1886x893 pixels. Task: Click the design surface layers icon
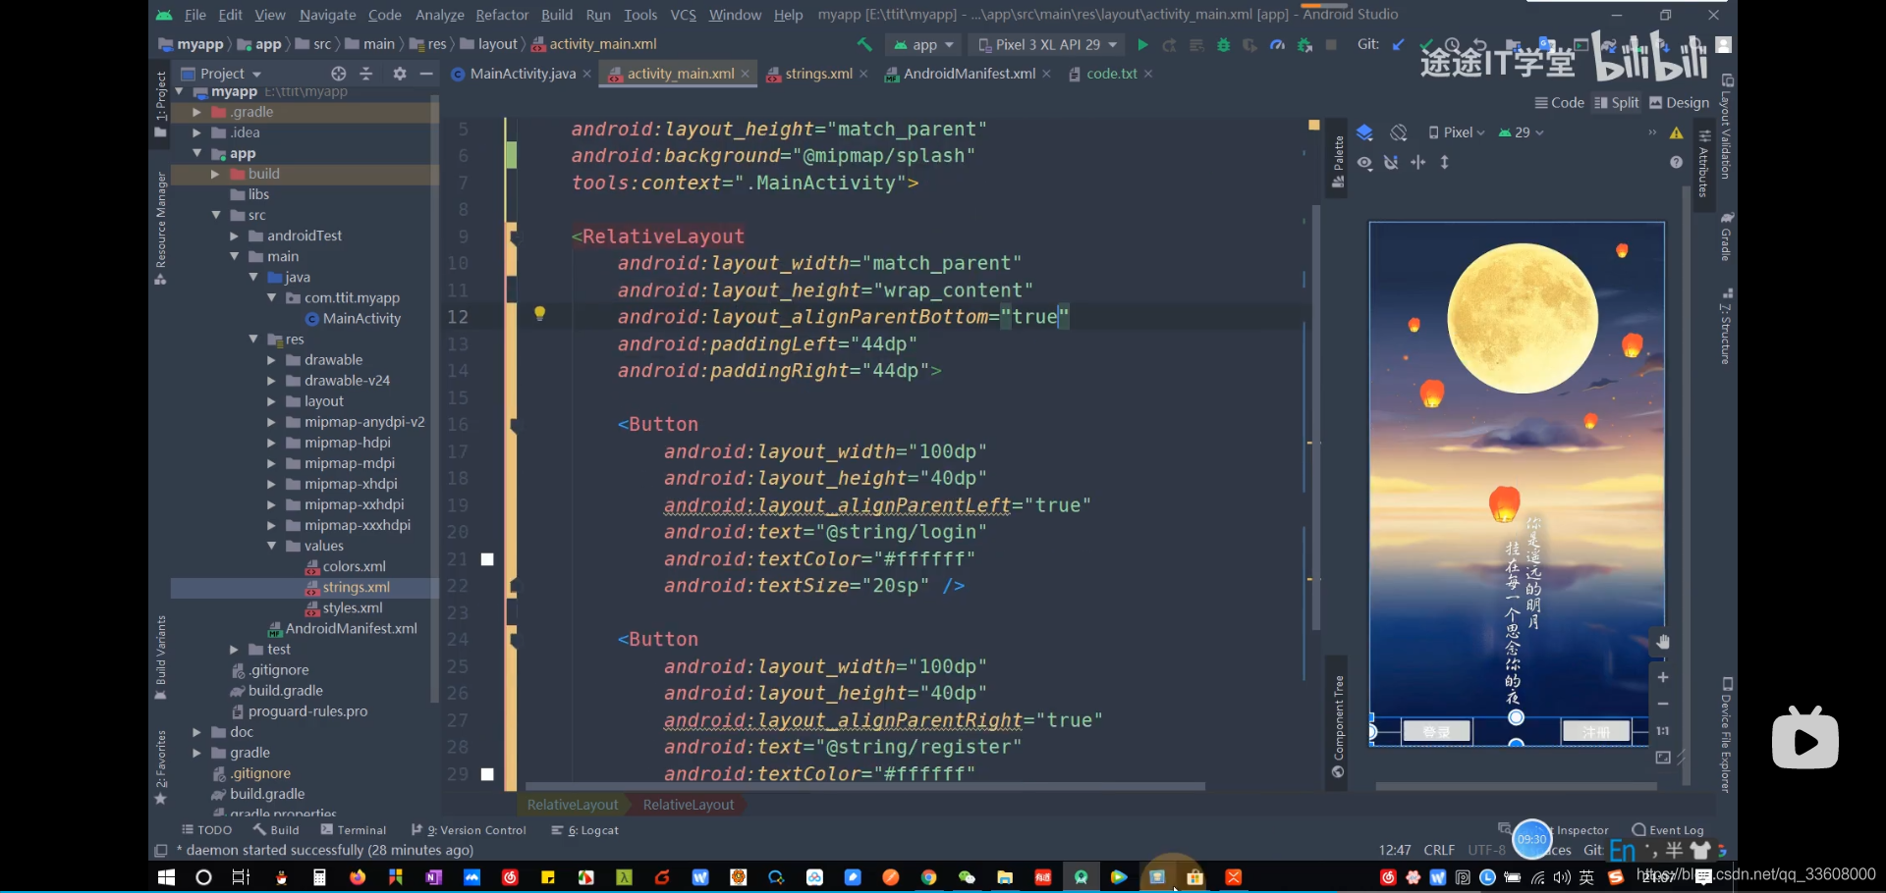(1364, 132)
